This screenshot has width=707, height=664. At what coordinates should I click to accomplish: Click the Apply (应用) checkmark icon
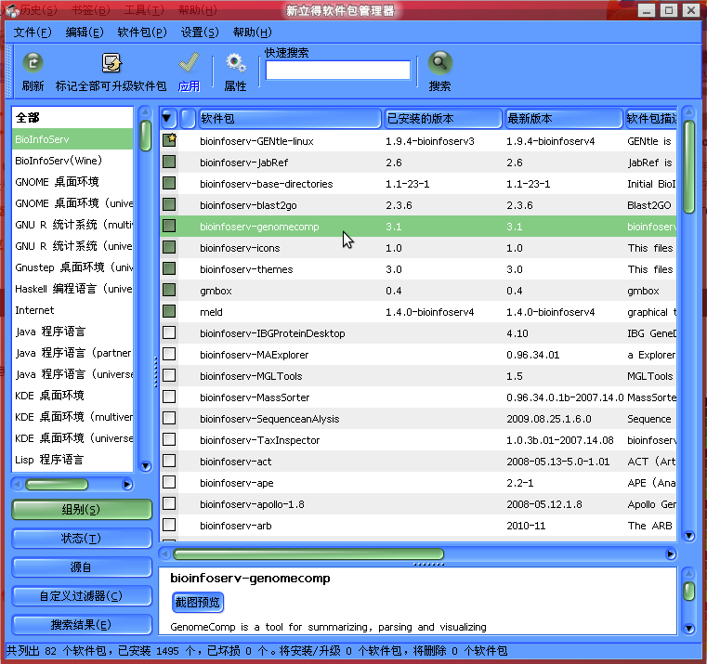189,62
